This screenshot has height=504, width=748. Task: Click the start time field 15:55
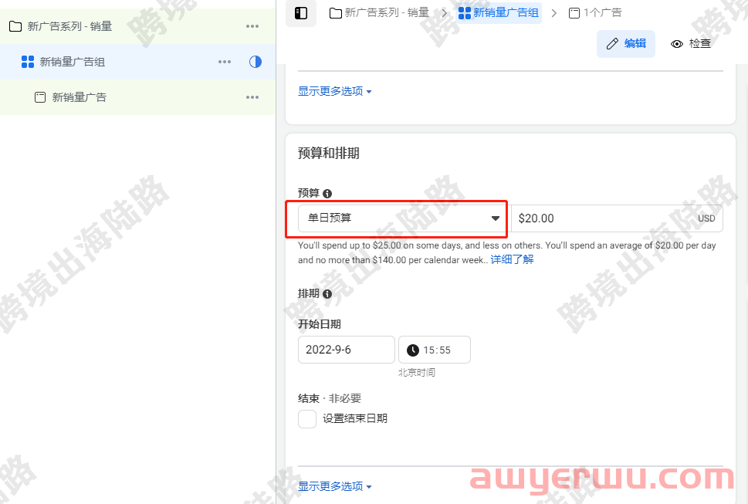pyautogui.click(x=435, y=350)
